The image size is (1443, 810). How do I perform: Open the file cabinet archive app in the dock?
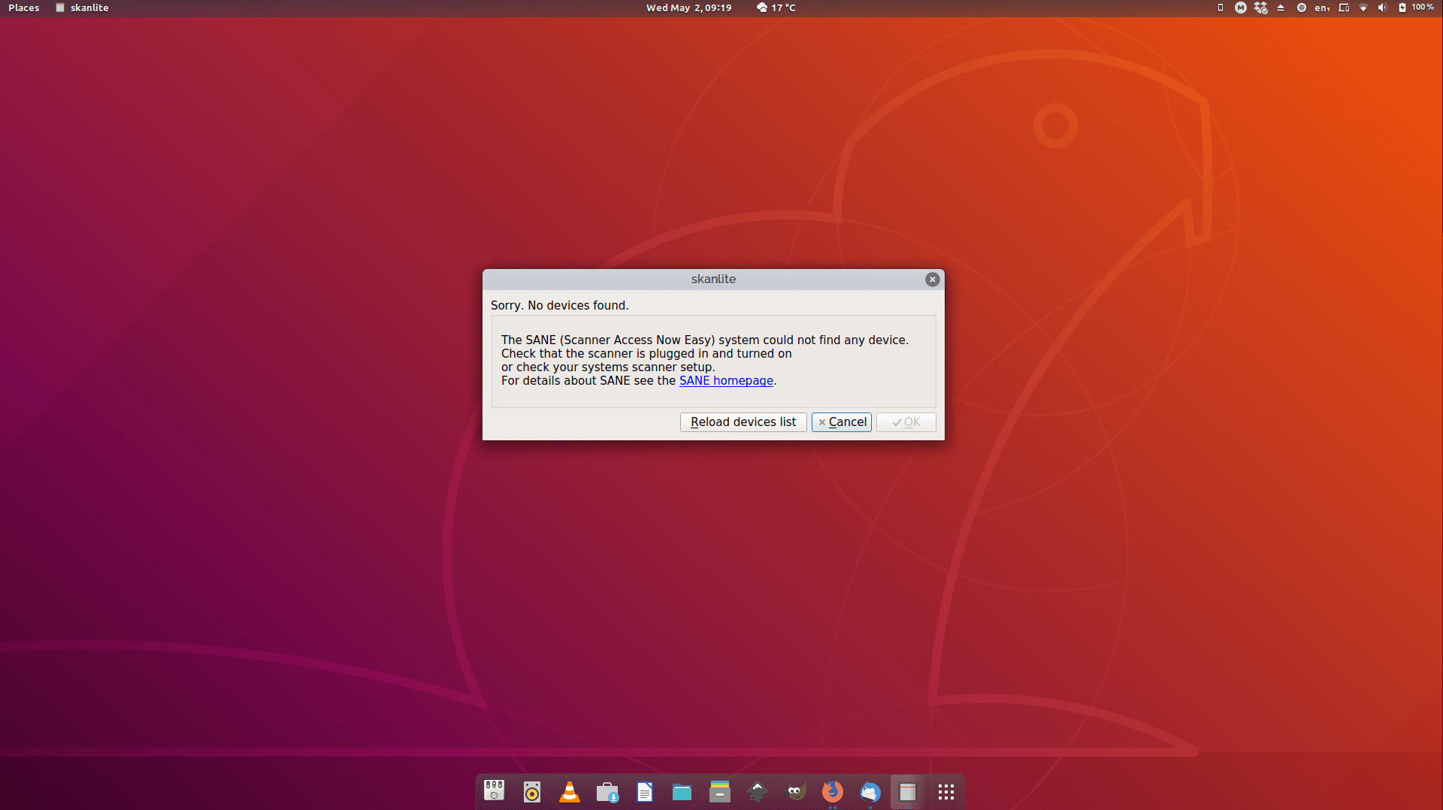pos(720,792)
